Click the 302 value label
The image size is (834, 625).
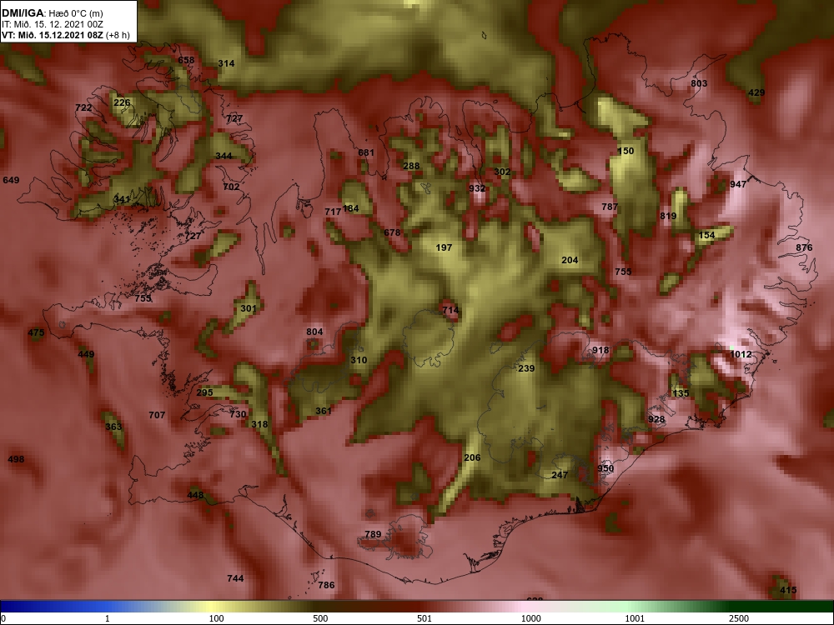[502, 172]
